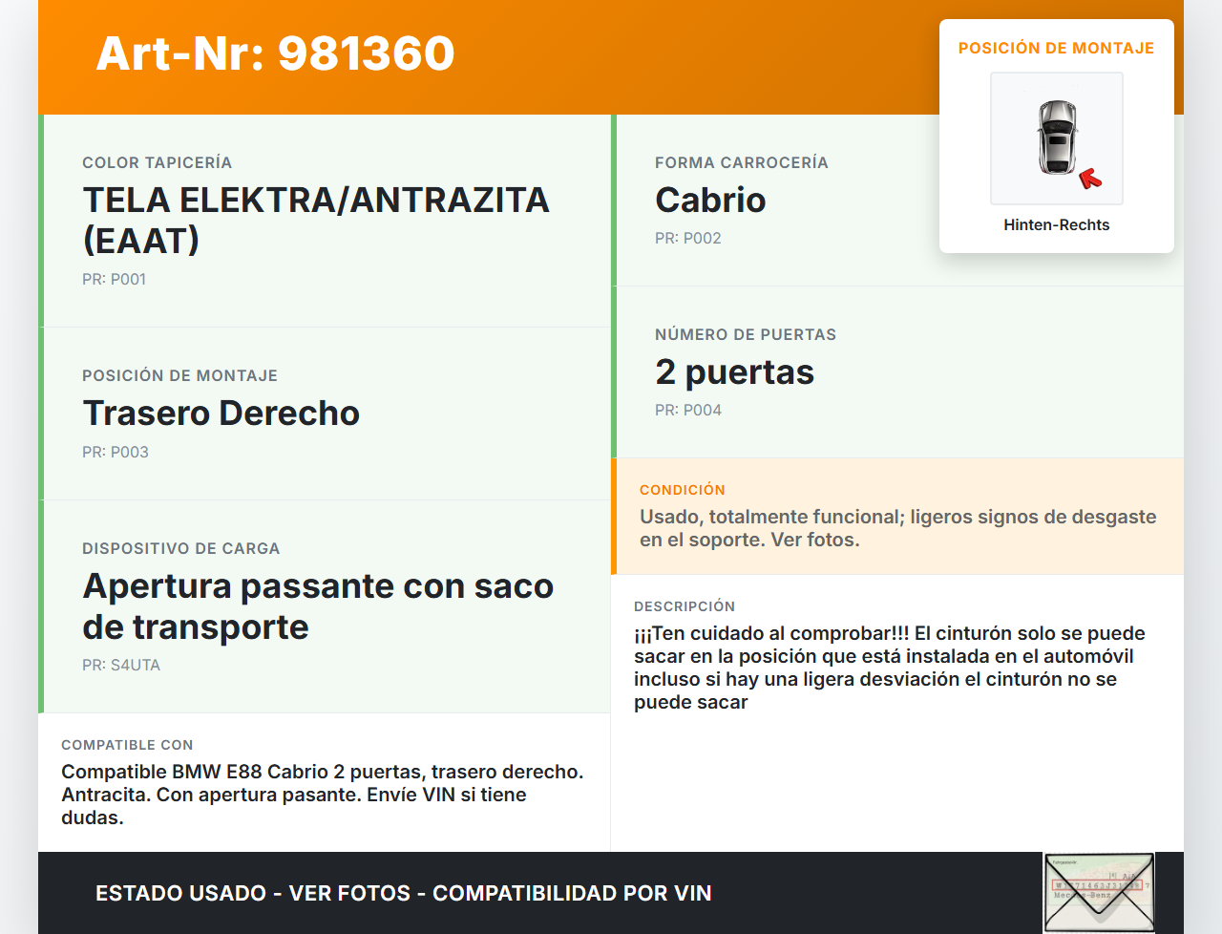Select the Cabrio body type value
The image size is (1222, 934).
pos(710,200)
